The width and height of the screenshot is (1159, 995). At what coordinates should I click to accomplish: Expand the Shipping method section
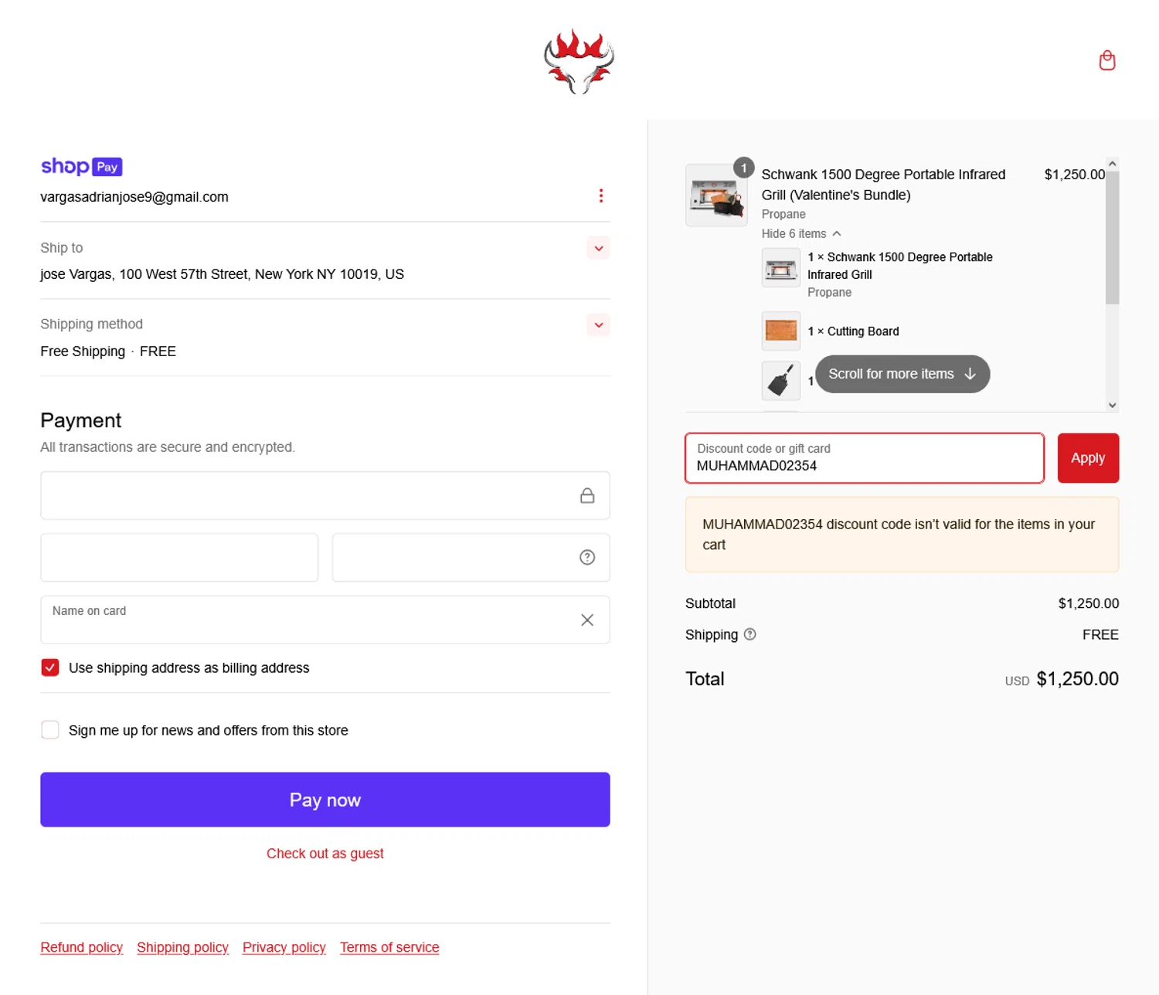click(x=598, y=324)
